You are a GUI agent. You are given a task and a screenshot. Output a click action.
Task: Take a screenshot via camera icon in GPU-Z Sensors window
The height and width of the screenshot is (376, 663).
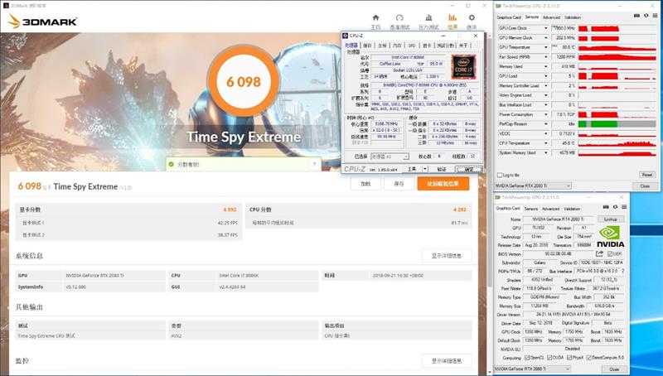click(x=636, y=16)
